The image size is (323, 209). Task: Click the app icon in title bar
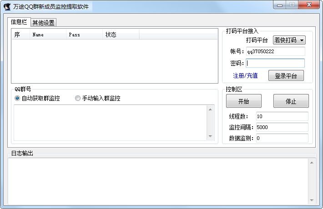[7, 6]
